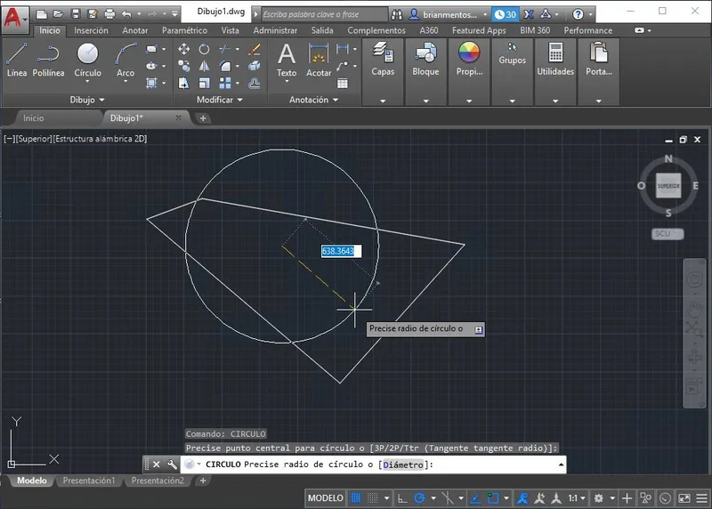This screenshot has height=509, width=712.
Task: Select the Polilínea tool
Action: (48, 60)
